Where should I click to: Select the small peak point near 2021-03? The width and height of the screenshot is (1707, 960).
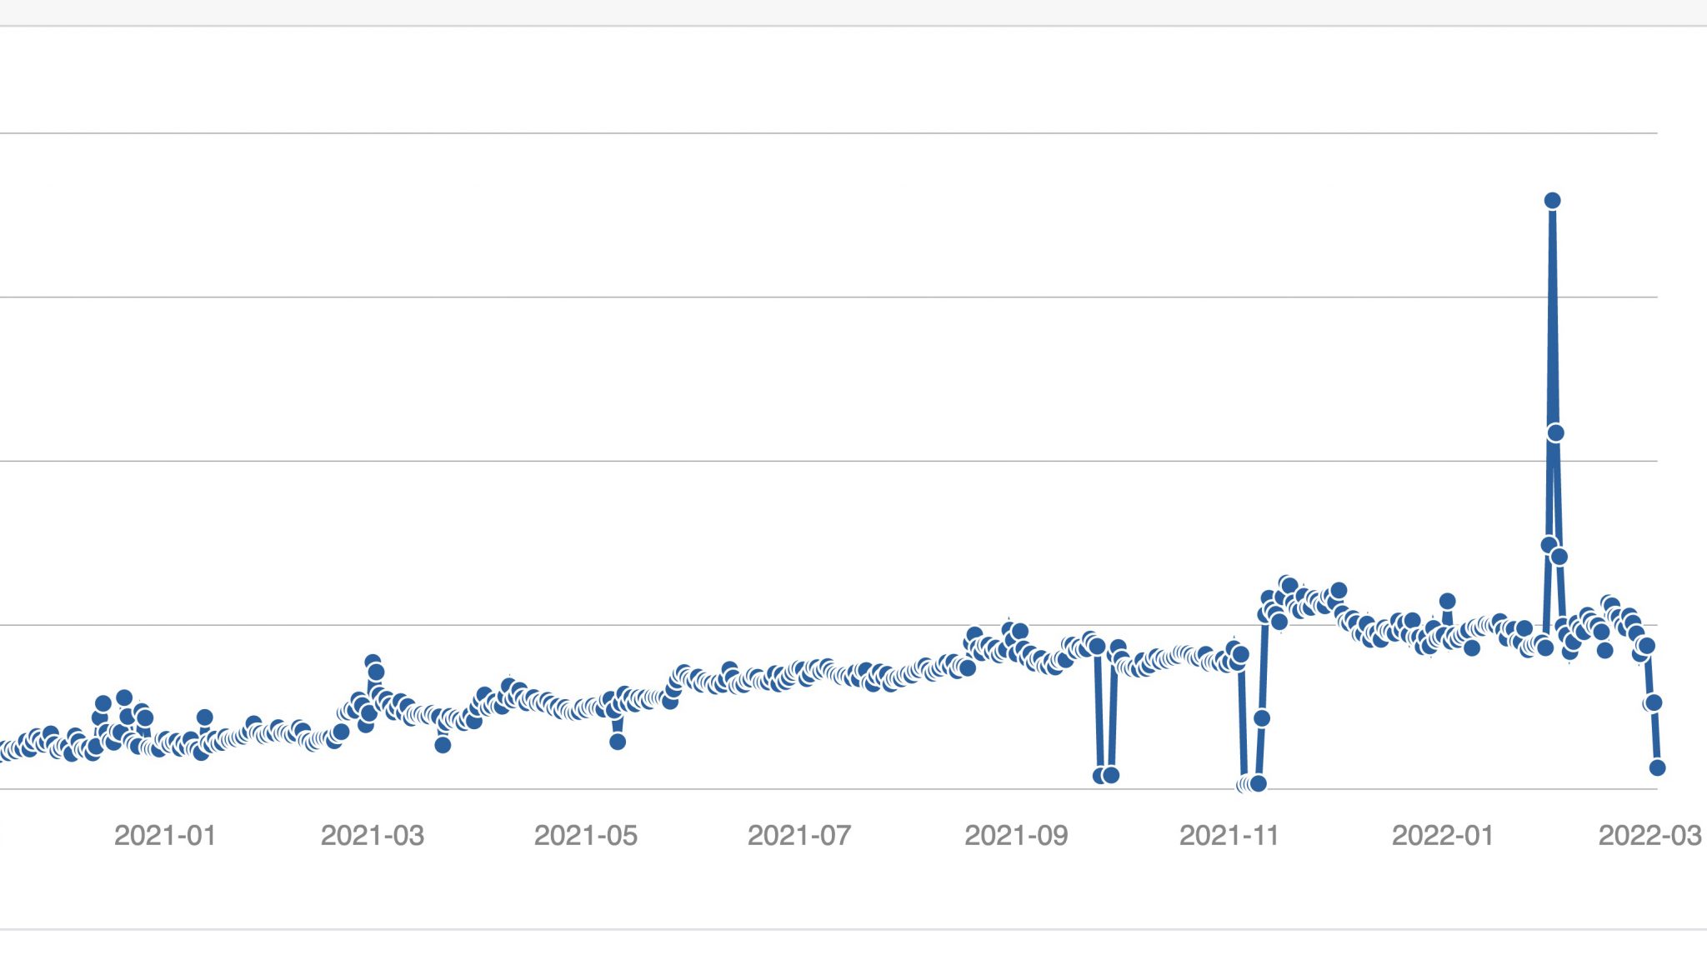click(x=373, y=662)
